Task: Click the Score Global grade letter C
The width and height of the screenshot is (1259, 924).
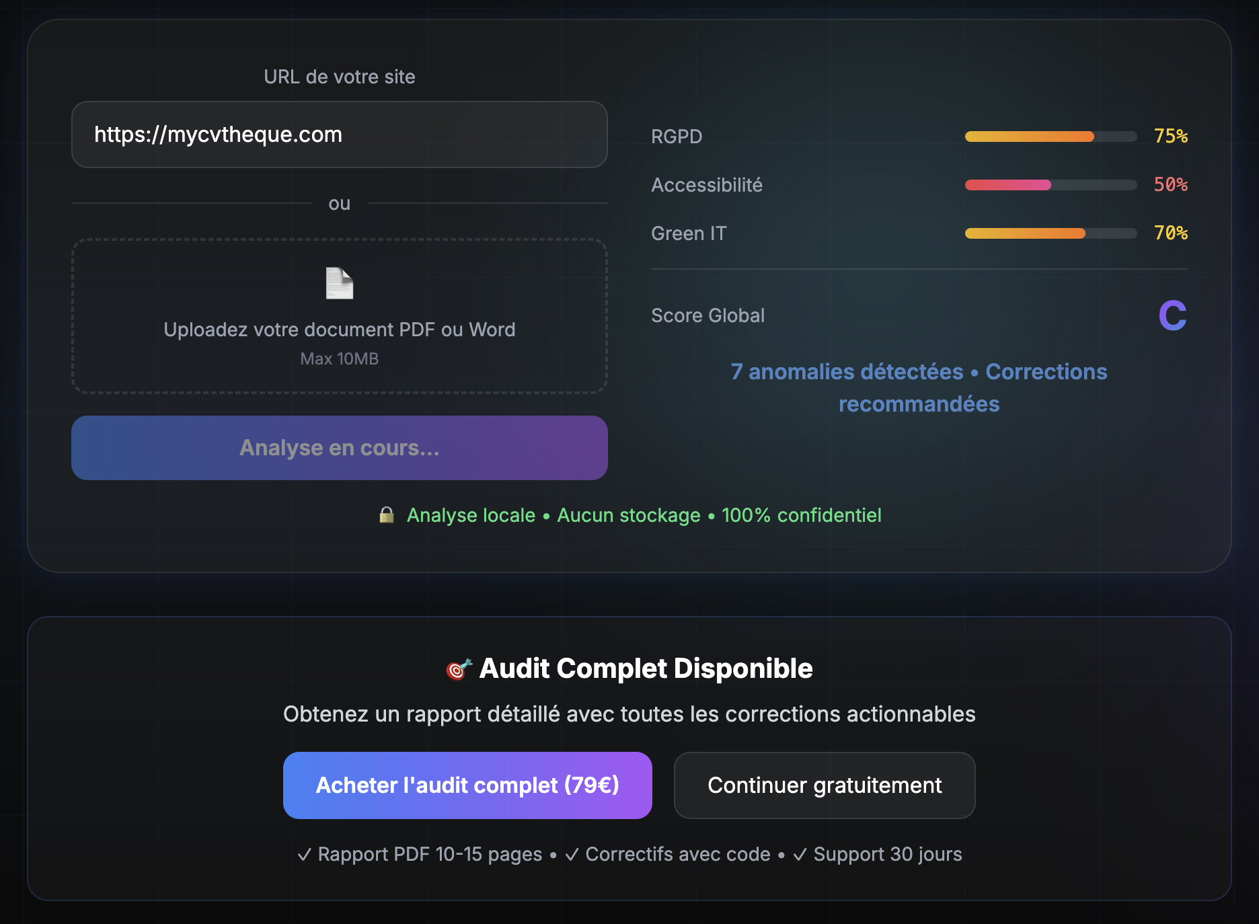Action: [1172, 315]
